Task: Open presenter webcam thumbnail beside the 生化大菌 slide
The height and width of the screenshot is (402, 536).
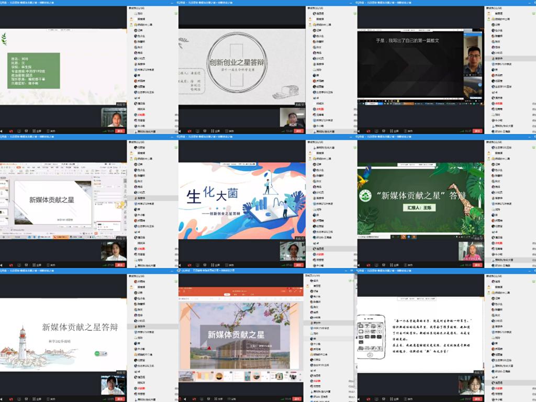Action: click(x=292, y=251)
